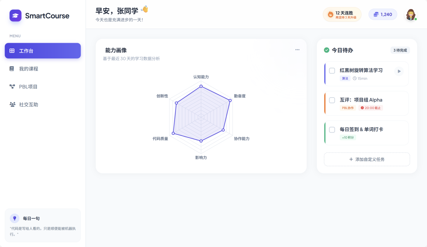Click the SmartCourse graduation cap logo
Screen dimensions: 427x247
[16, 16]
